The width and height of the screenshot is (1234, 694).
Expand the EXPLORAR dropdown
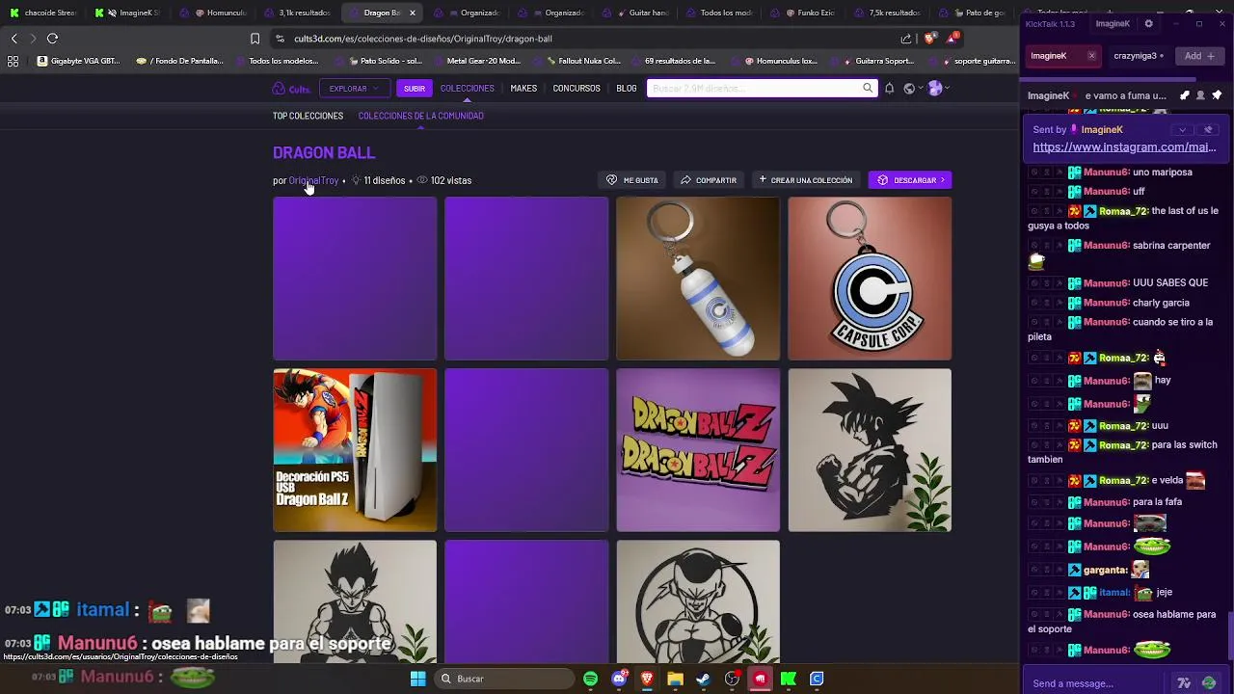click(x=353, y=89)
